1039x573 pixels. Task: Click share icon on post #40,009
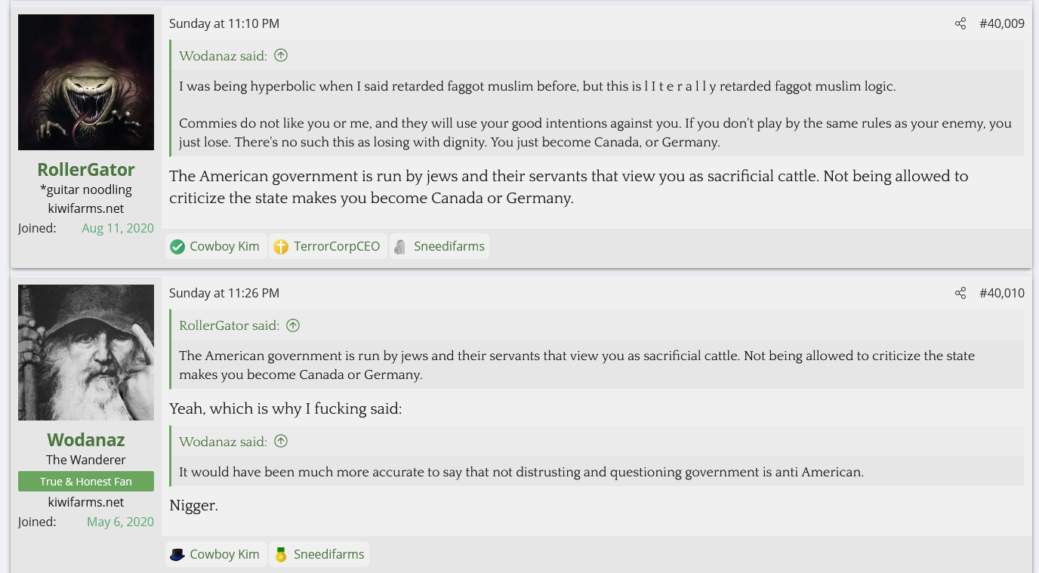(x=960, y=23)
